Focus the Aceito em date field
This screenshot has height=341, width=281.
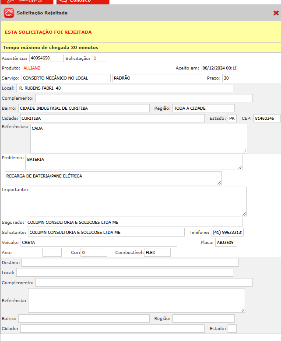click(x=219, y=68)
